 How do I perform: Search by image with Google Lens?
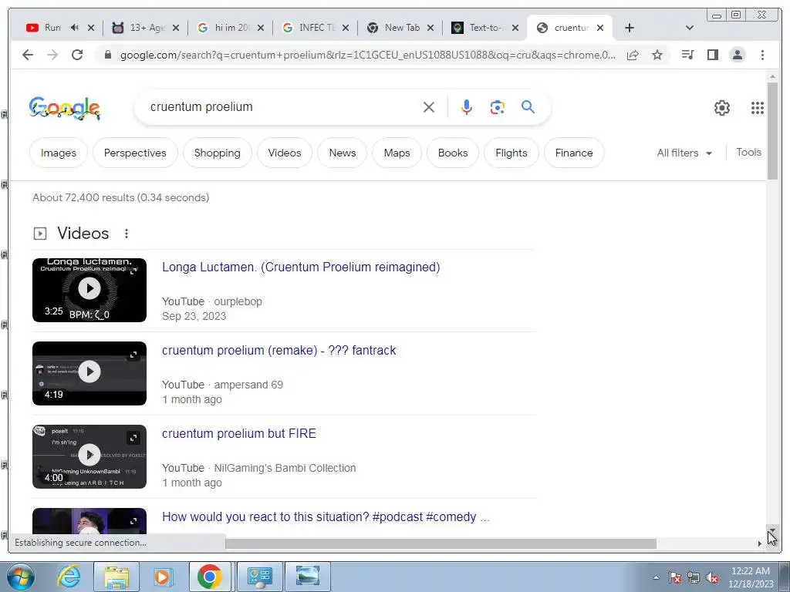pos(498,106)
